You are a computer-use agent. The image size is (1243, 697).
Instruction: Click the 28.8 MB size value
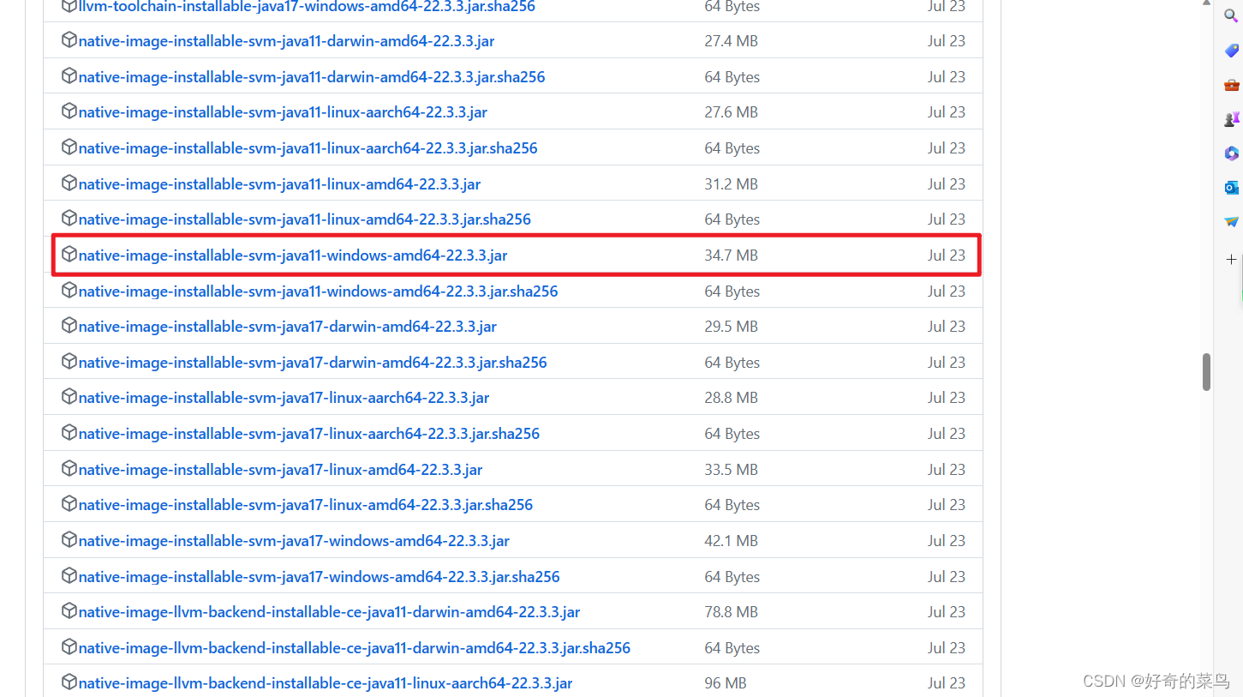tap(731, 398)
